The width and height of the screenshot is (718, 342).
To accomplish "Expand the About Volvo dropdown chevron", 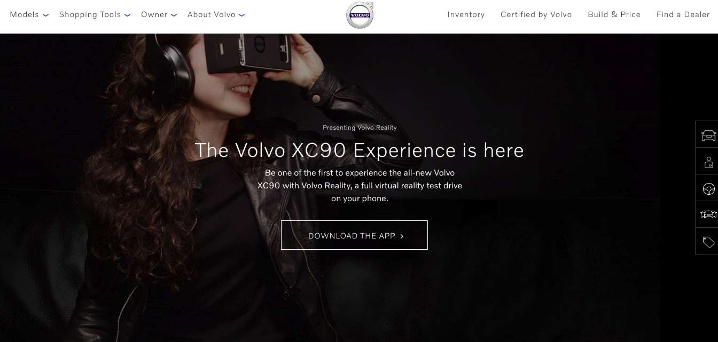I will (241, 15).
